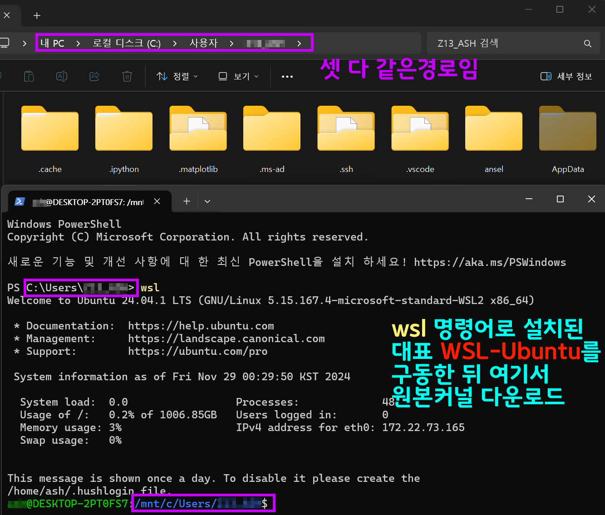Open the ansel folder
The height and width of the screenshot is (515, 605).
(x=494, y=140)
